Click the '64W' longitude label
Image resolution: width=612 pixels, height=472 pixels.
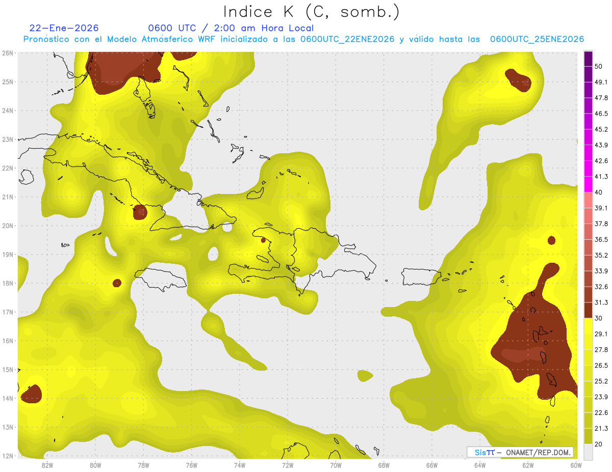click(480, 465)
